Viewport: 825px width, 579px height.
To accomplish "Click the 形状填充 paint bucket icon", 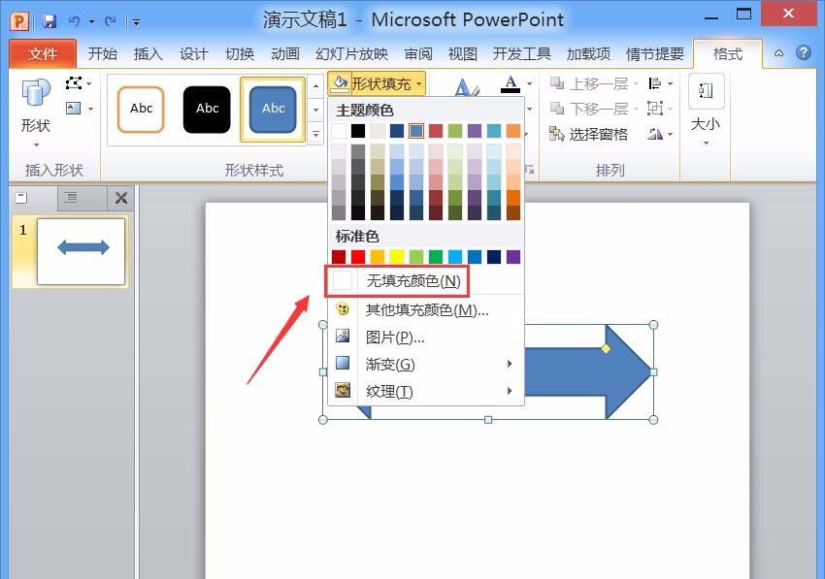I will click(x=339, y=83).
